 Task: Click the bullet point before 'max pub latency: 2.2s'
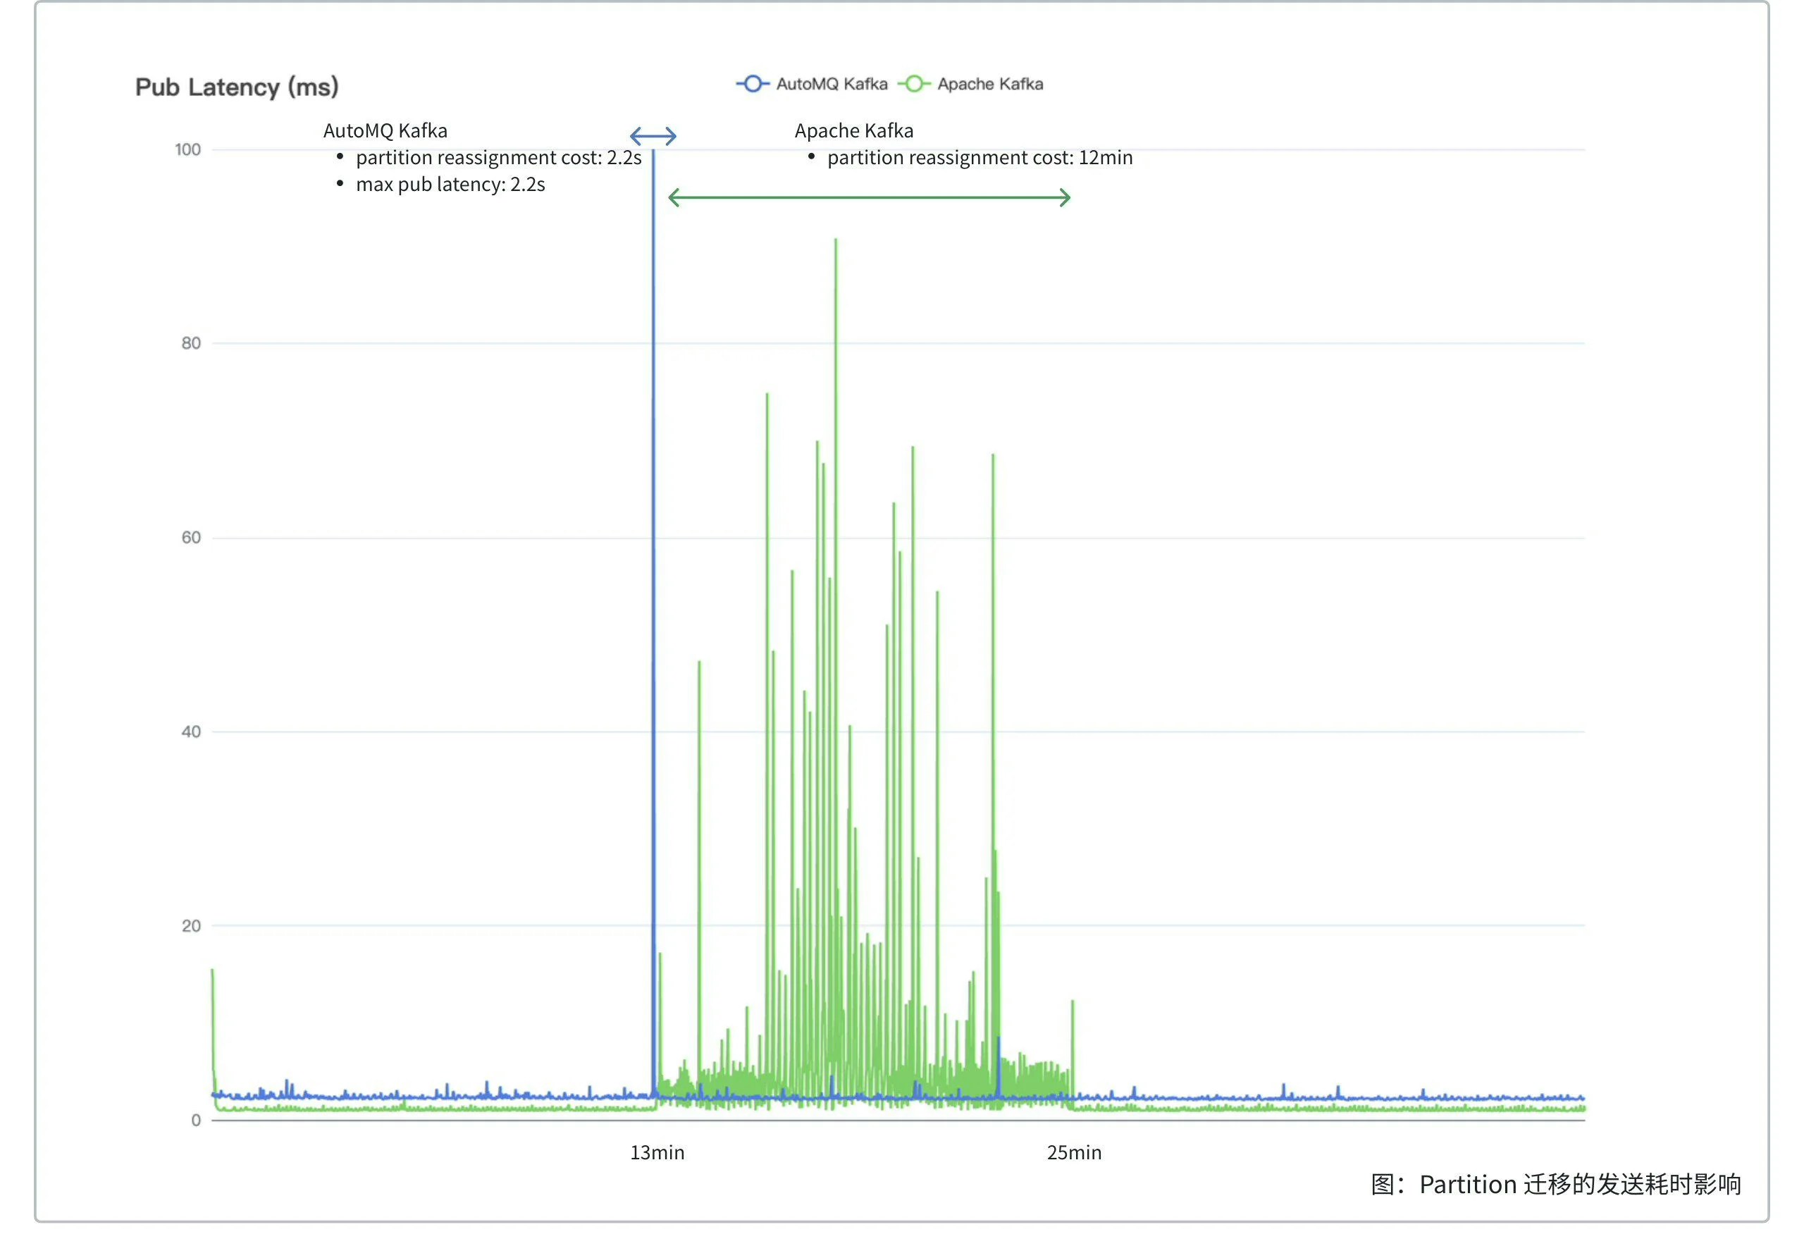click(x=340, y=183)
